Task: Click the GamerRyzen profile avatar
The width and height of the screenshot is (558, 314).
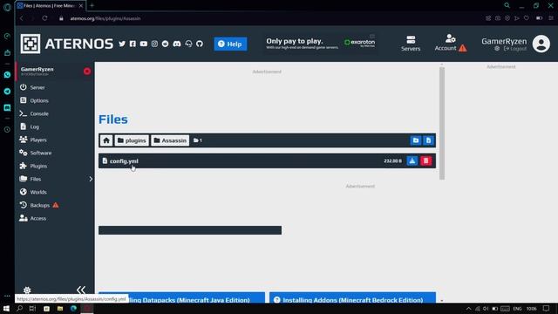Action: tap(541, 44)
